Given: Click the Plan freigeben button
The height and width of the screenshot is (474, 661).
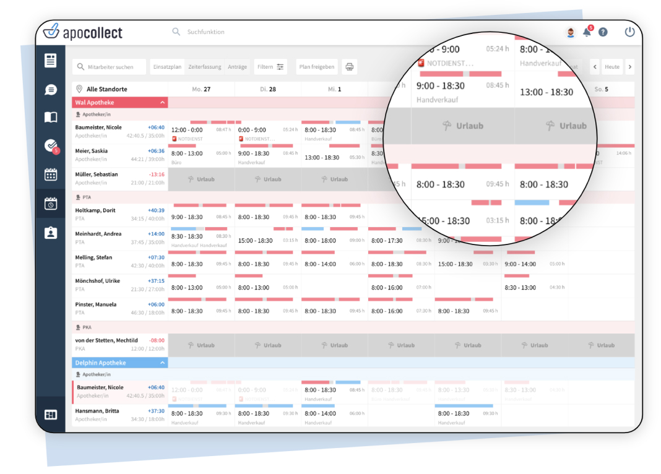Looking at the screenshot, I should pos(316,67).
